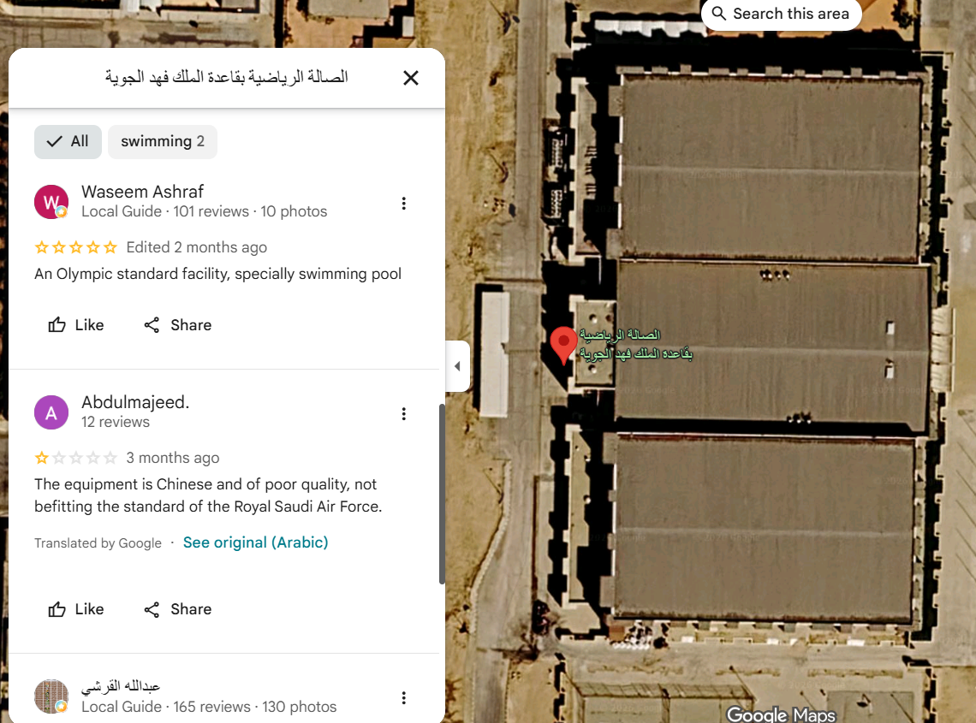The width and height of the screenshot is (976, 723).
Task: Select the All reviews filter chip
Action: click(68, 141)
